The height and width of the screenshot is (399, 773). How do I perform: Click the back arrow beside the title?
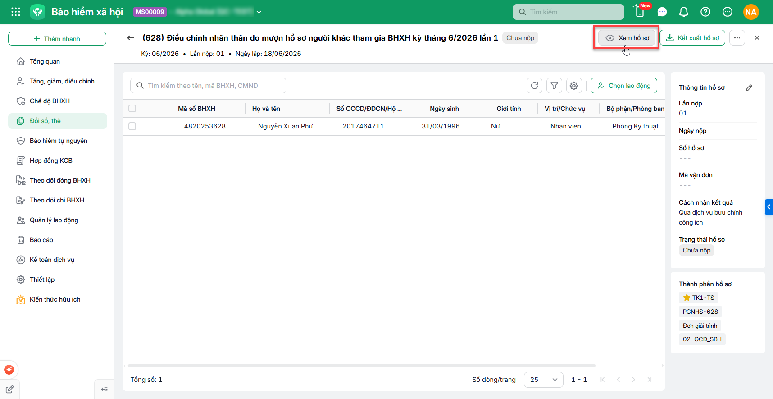point(131,38)
